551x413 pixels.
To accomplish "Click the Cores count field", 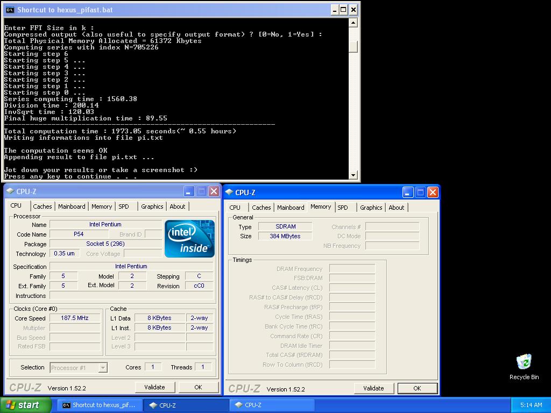I will [153, 367].
